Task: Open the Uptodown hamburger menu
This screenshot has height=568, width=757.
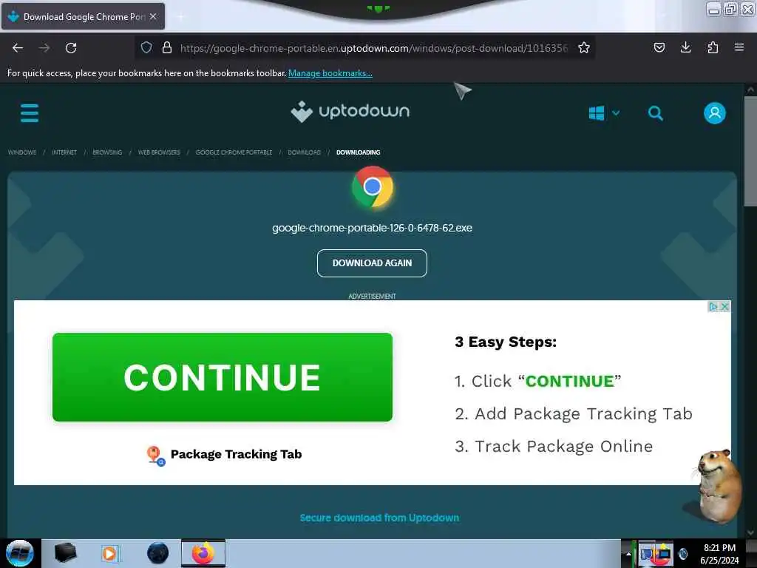Action: pos(30,113)
